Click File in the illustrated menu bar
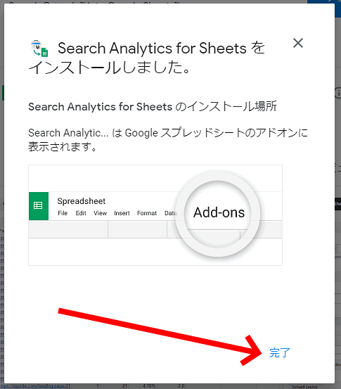Image resolution: width=341 pixels, height=389 pixels. pos(63,213)
